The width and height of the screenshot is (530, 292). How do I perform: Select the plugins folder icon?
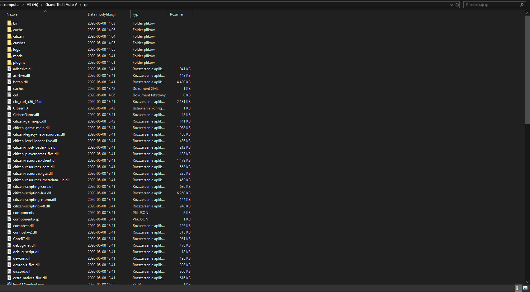9,62
